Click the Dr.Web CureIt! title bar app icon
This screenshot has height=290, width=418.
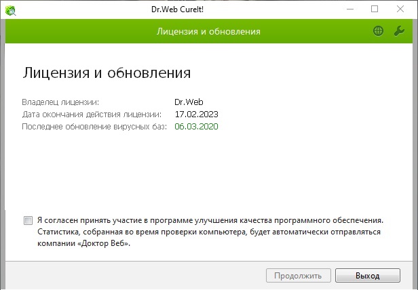pos(10,10)
